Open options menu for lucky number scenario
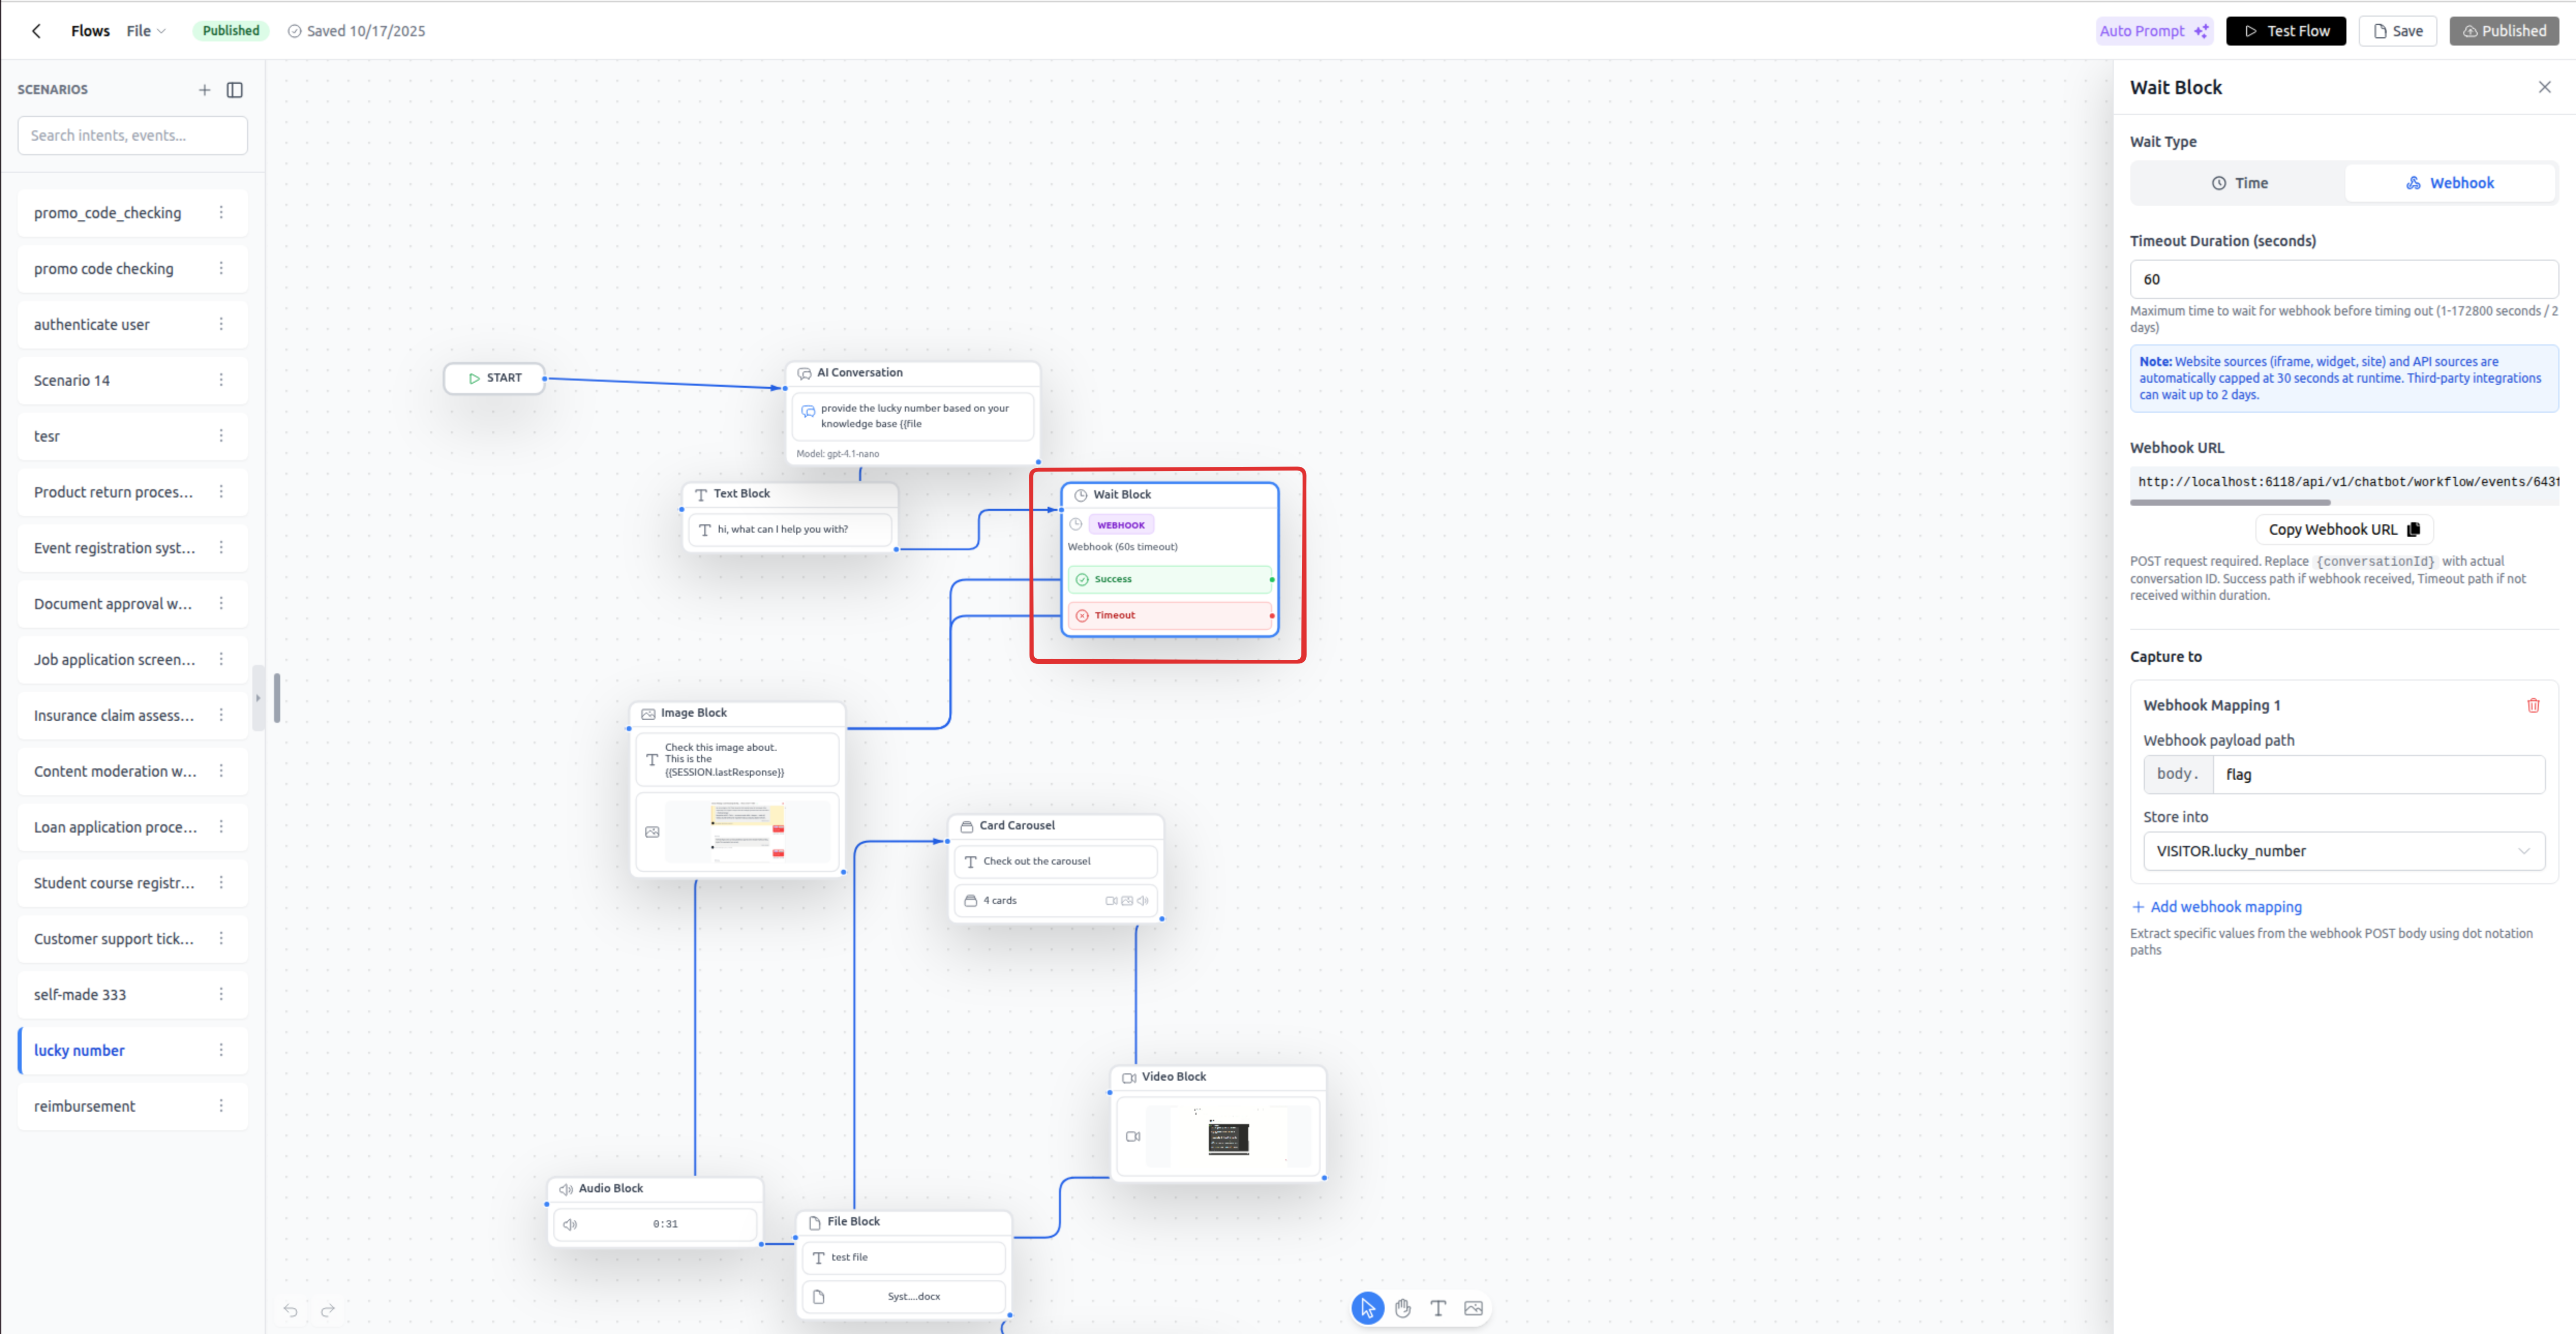Viewport: 2576px width, 1334px height. pos(221,1050)
